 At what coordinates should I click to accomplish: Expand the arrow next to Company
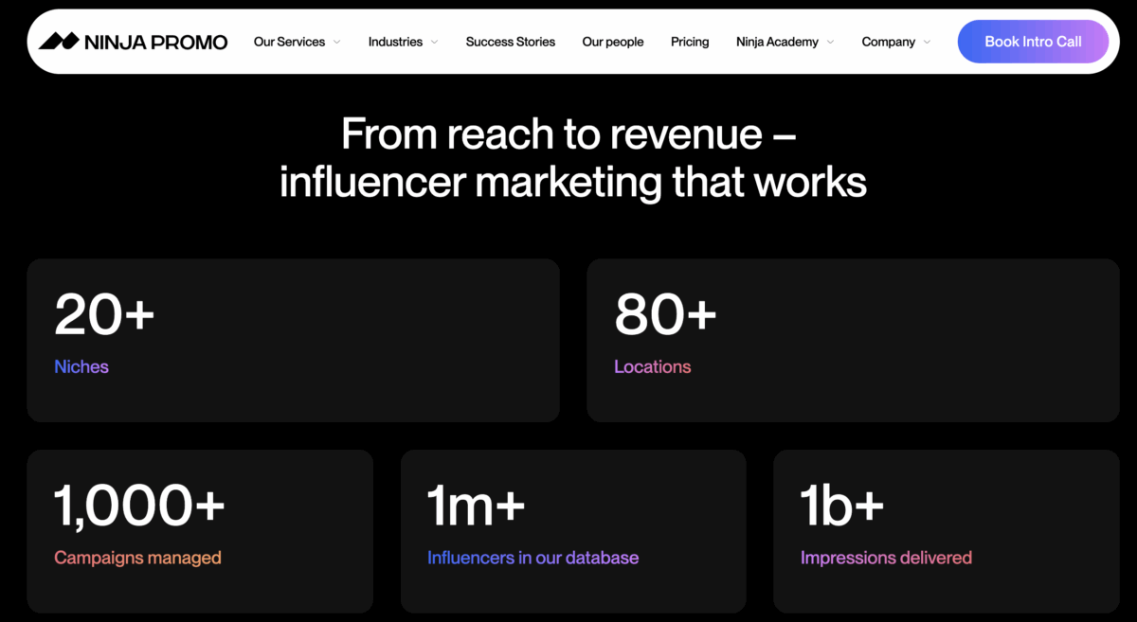point(927,42)
